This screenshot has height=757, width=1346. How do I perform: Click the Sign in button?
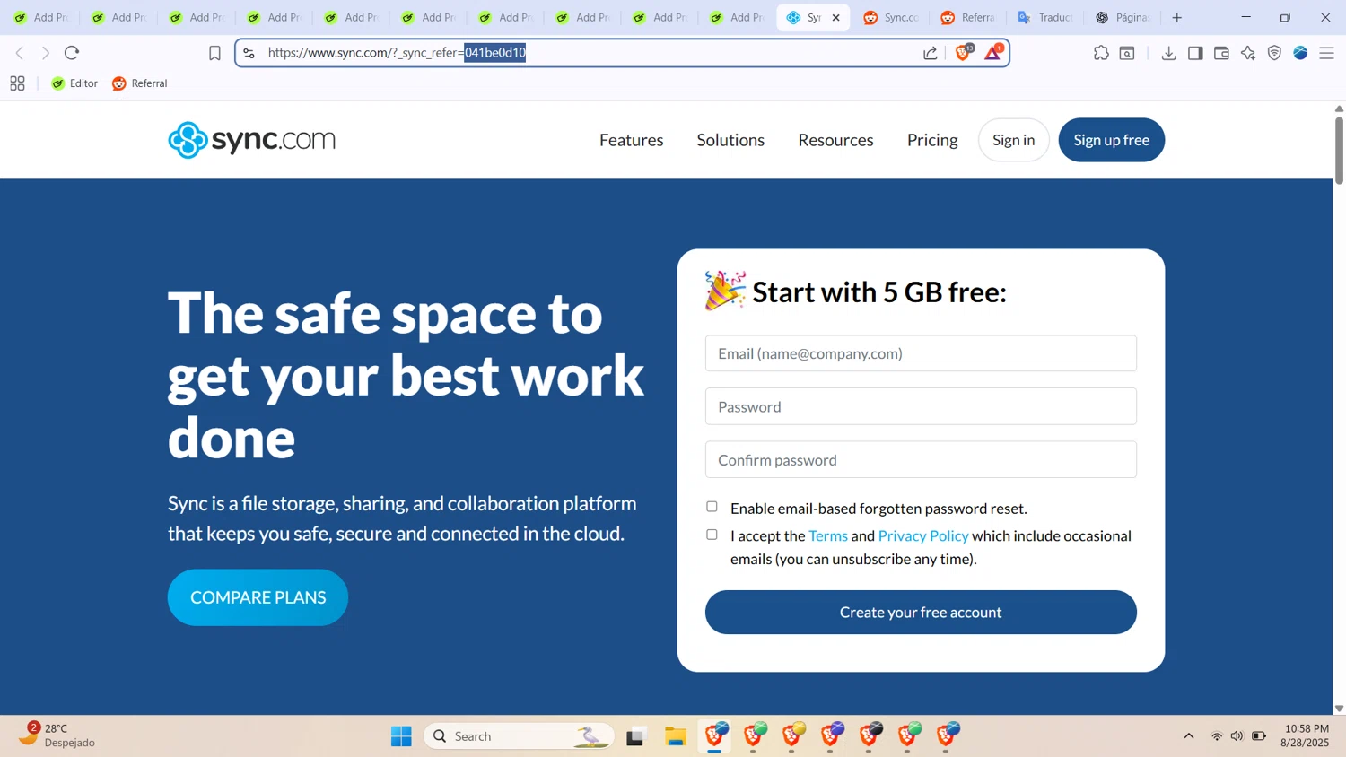[1014, 140]
